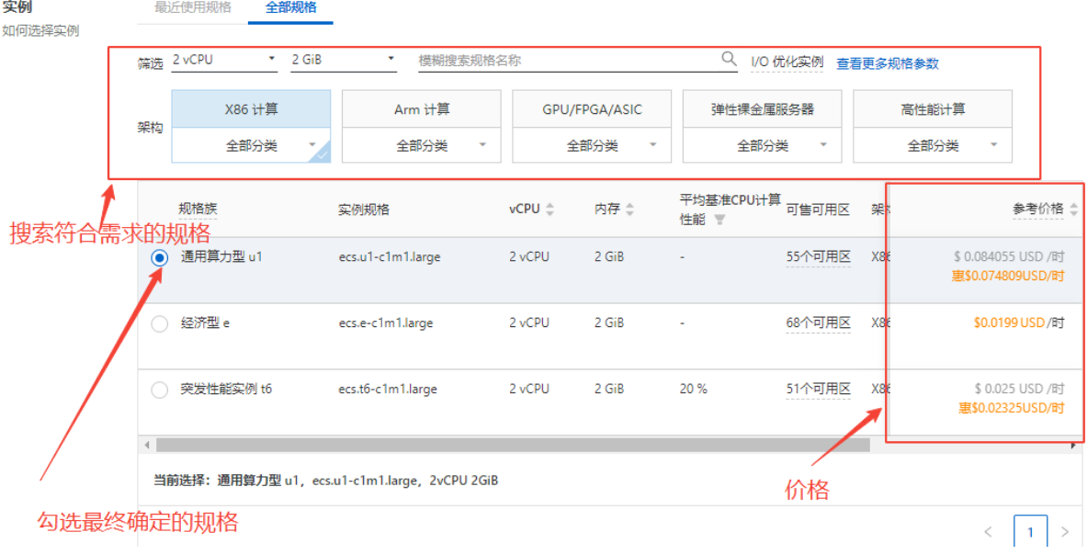
Task: Sort by vCPU column arrows
Action: point(549,210)
